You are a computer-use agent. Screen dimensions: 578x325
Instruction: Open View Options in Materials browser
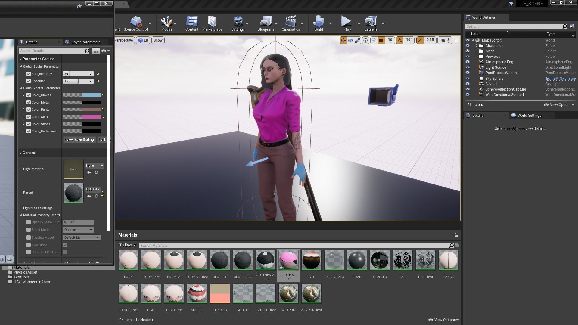tap(443, 320)
